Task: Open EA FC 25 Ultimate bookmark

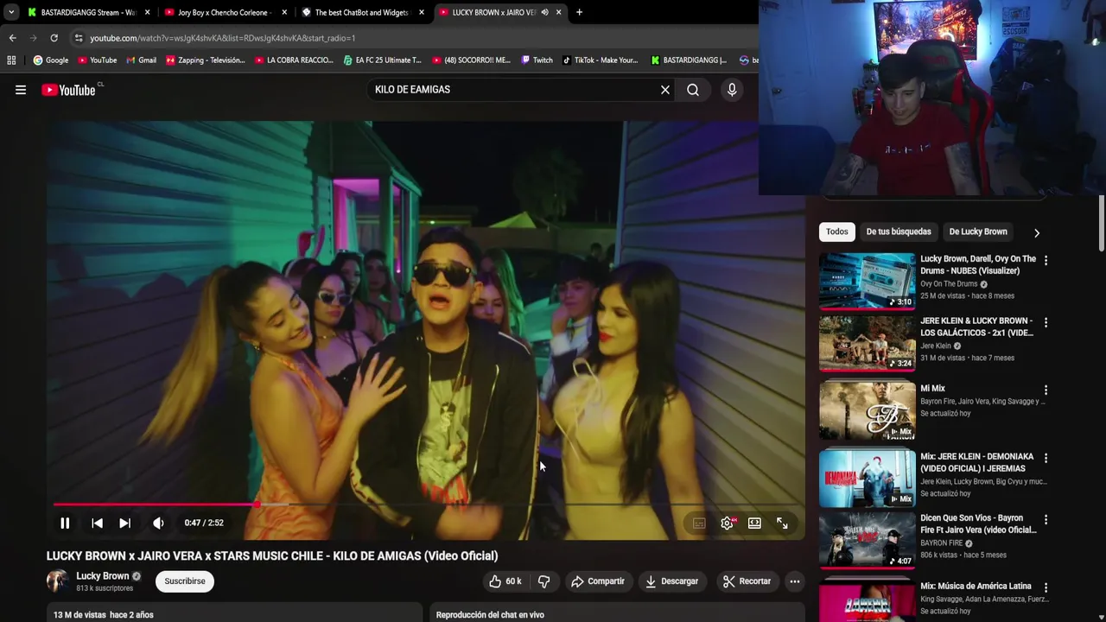Action: 382,60
